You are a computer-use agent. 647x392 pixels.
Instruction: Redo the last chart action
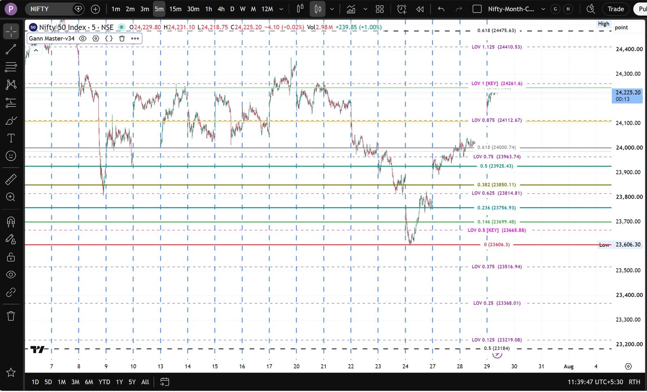[459, 9]
